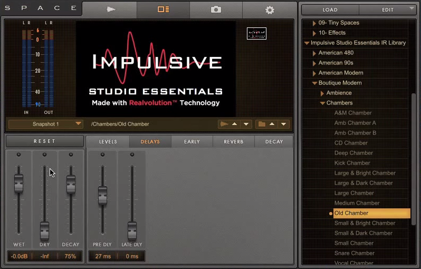The image size is (421, 269).
Task: Select A&M Chamber preset
Action: (353, 113)
